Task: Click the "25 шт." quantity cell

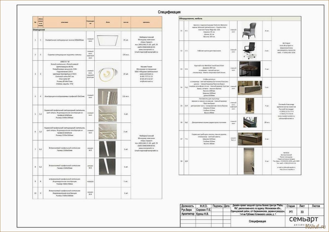Action: (126, 40)
